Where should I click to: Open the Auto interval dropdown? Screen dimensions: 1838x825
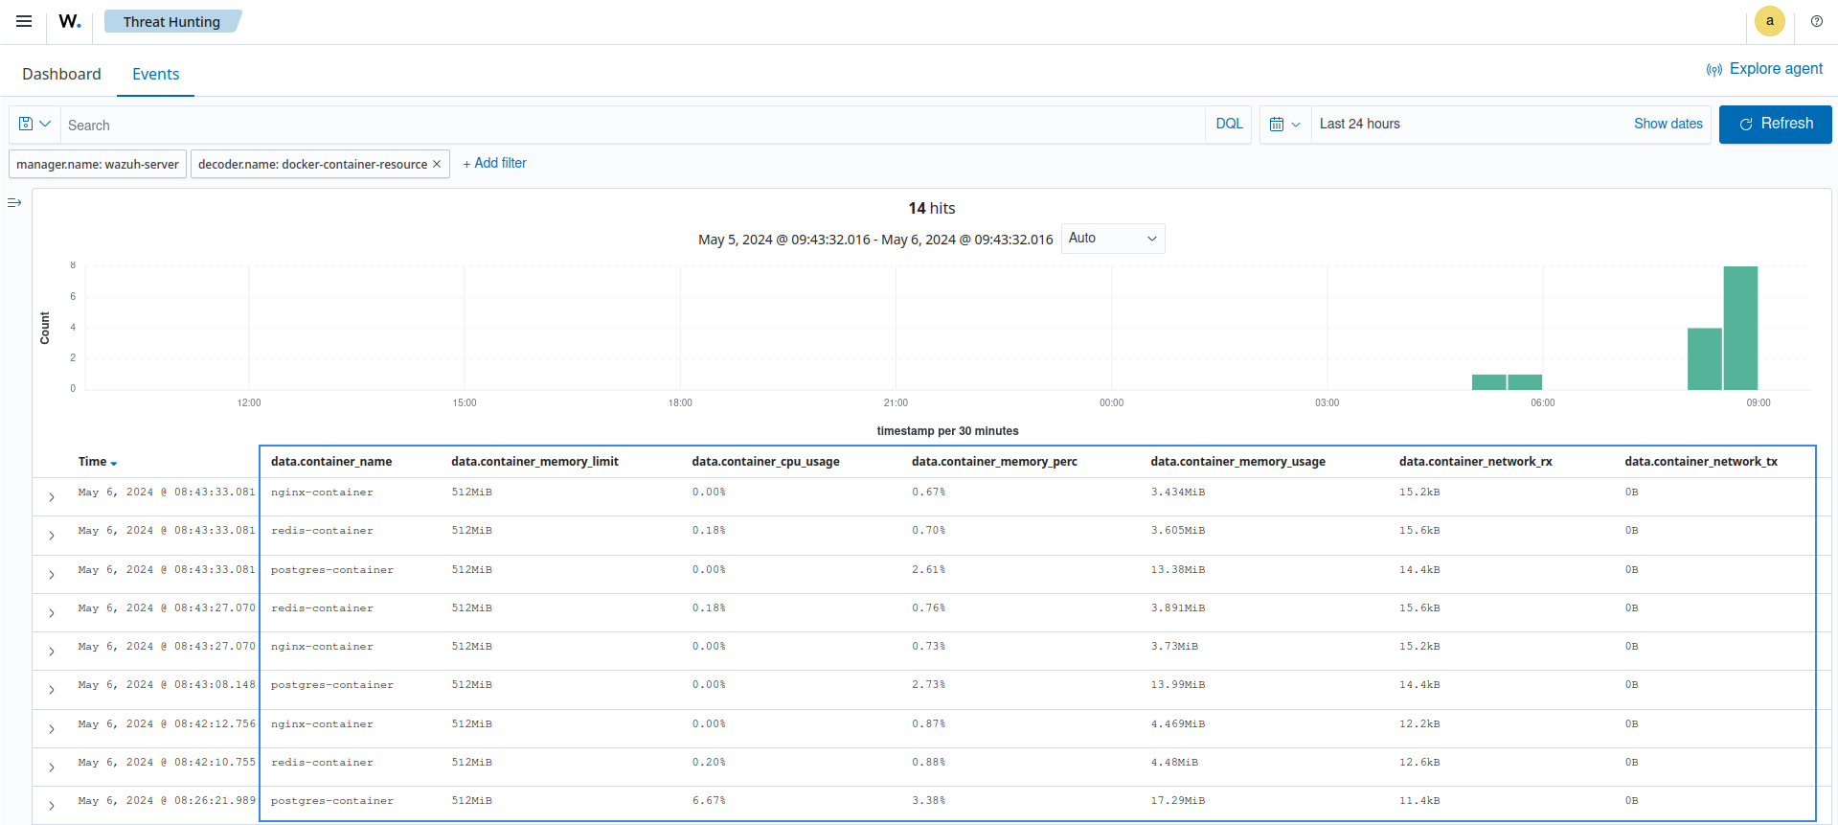click(1112, 239)
